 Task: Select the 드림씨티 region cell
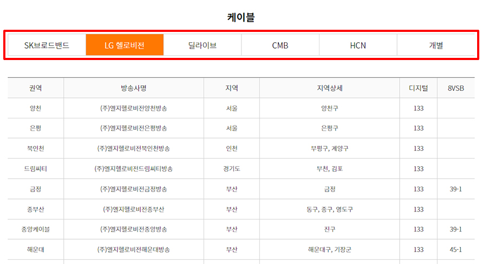click(x=36, y=169)
